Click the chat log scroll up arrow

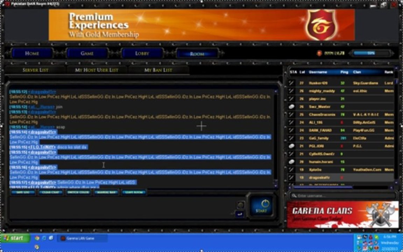tap(276, 91)
